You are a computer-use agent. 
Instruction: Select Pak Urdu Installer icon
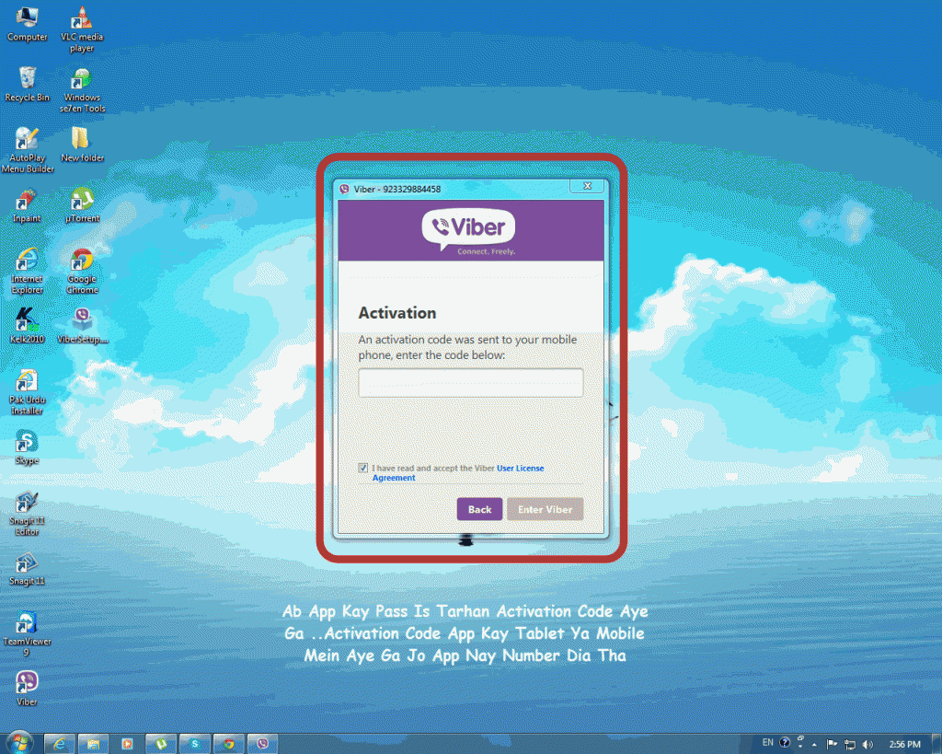(x=27, y=392)
